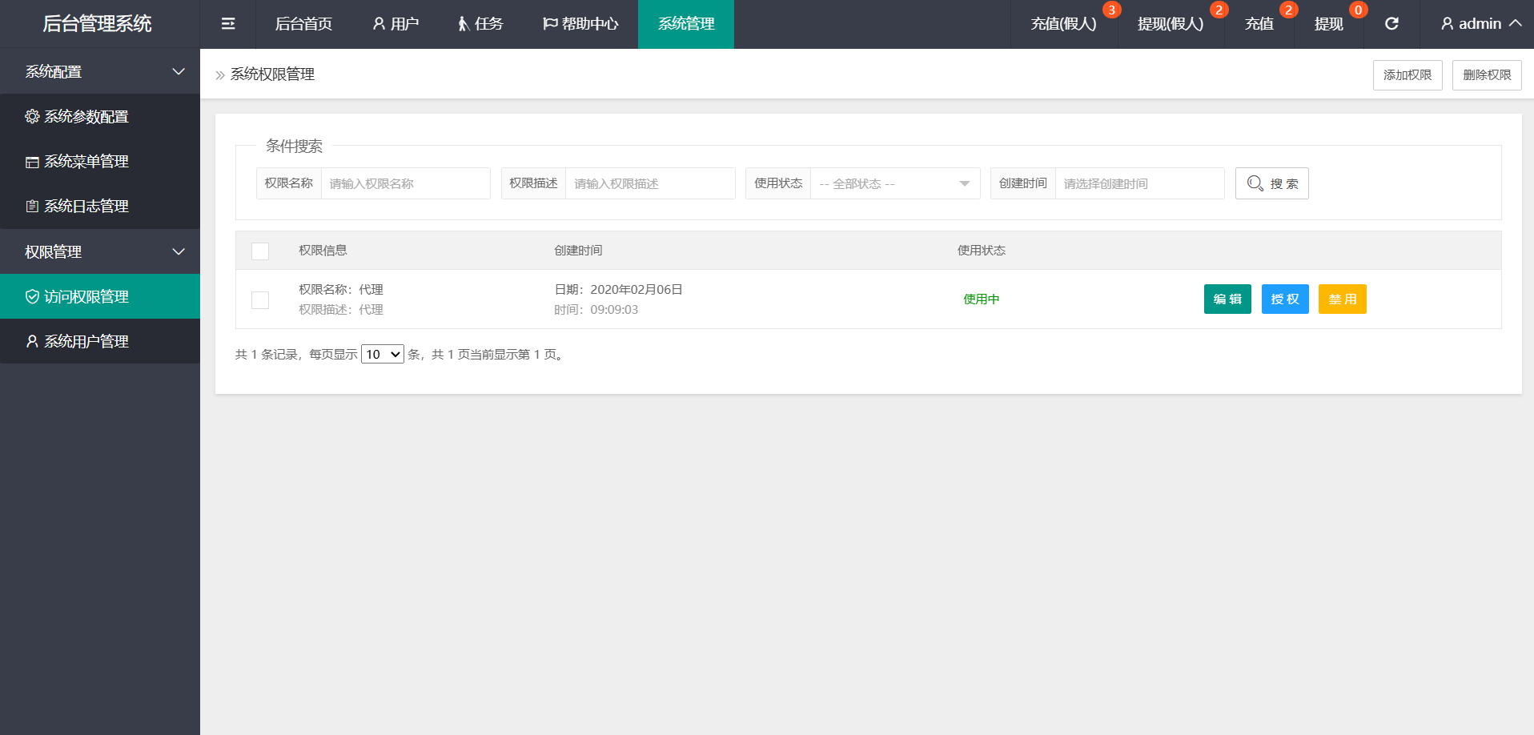This screenshot has width=1534, height=735.
Task: Click the 权限信息 column header
Action: [x=323, y=251]
